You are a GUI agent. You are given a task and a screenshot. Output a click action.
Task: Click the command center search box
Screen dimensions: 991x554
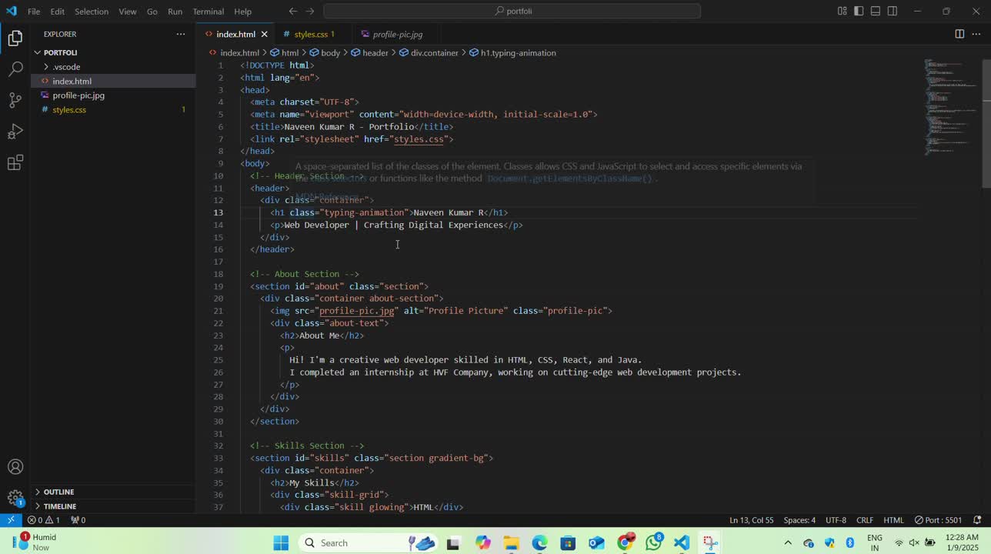512,11
